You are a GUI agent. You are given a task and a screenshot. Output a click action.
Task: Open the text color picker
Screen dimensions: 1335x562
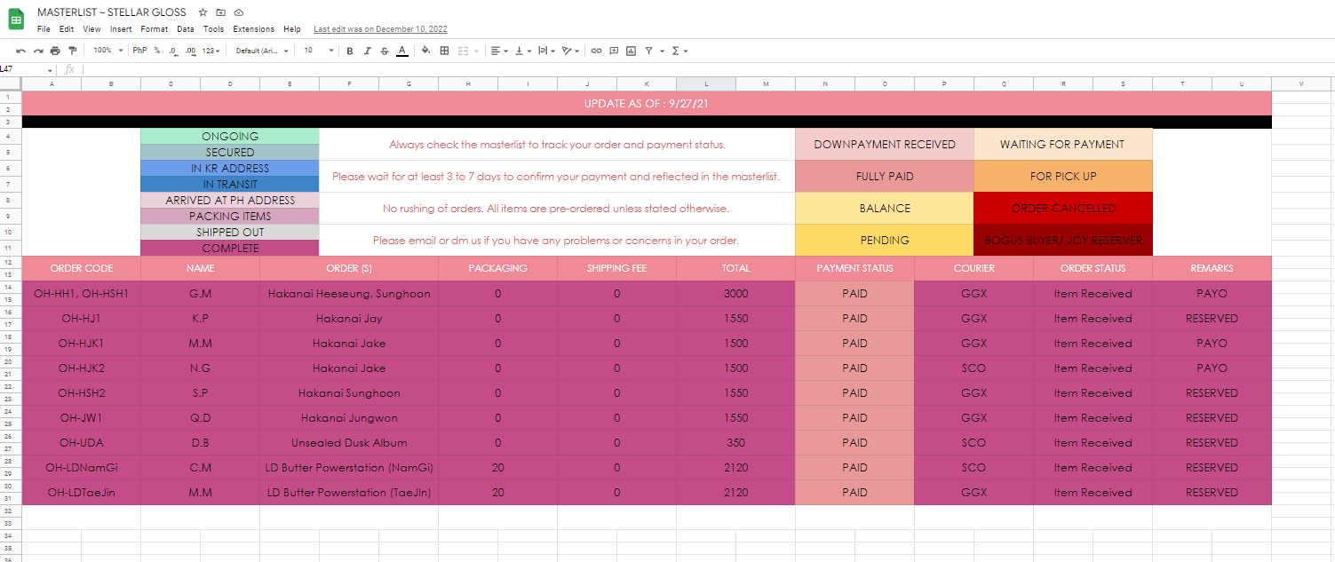click(x=402, y=51)
